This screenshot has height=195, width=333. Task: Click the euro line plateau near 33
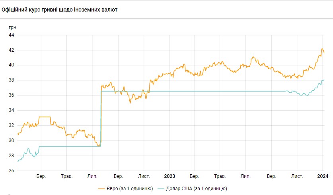45,117
